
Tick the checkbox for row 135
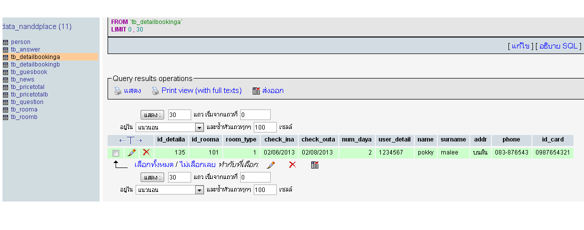[x=116, y=153]
